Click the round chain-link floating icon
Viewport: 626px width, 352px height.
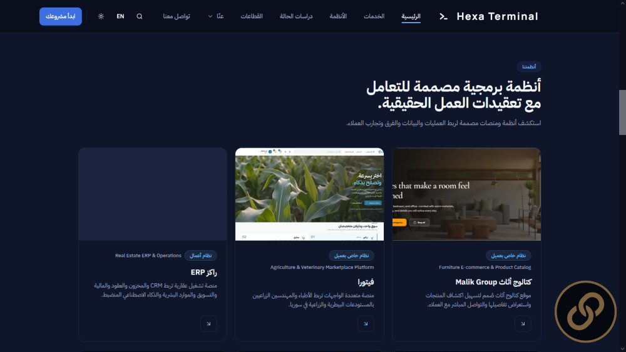point(585,312)
